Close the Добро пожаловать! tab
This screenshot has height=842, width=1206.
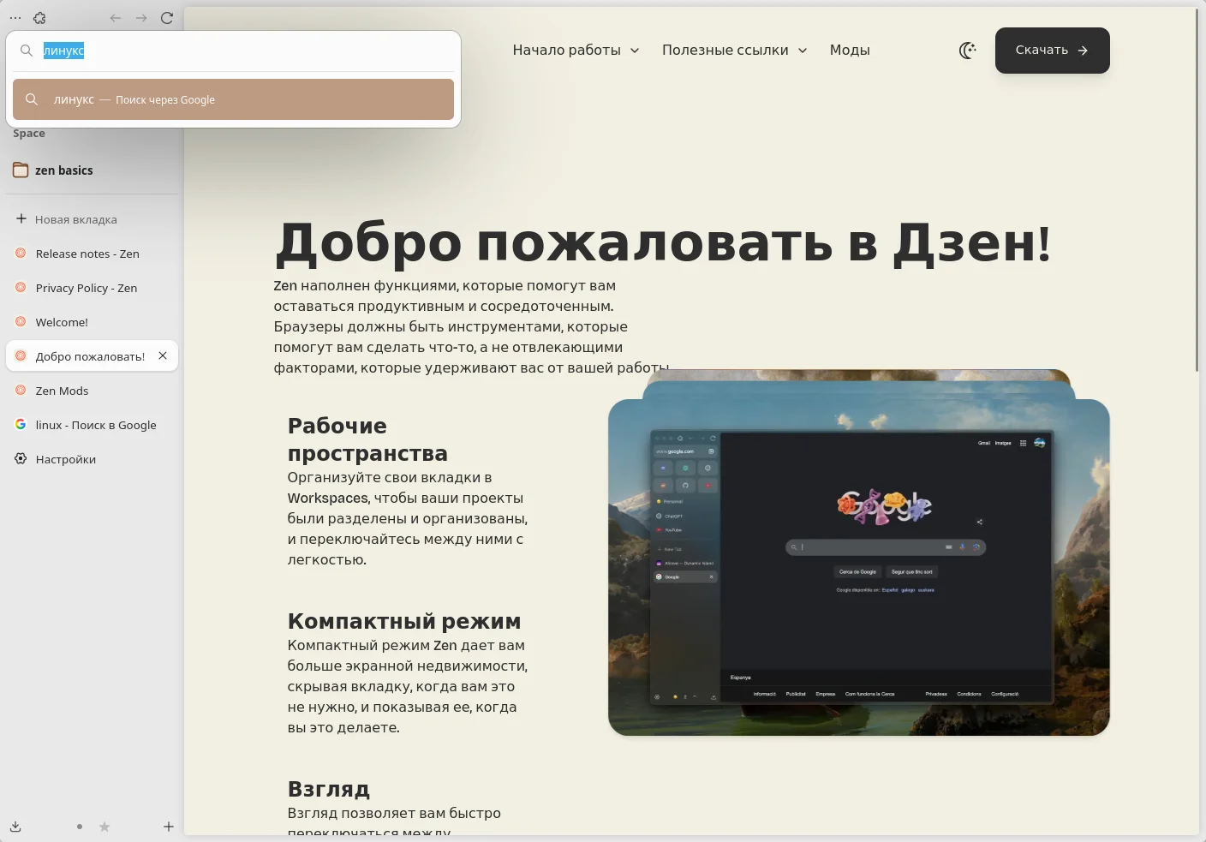click(x=163, y=355)
